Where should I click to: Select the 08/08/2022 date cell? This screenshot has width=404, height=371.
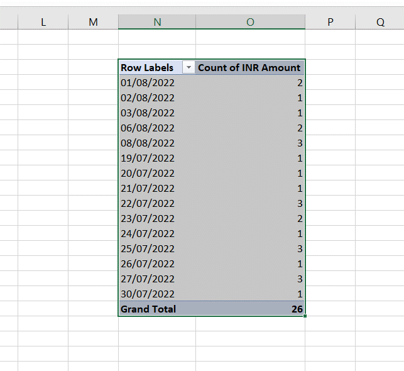coord(148,143)
